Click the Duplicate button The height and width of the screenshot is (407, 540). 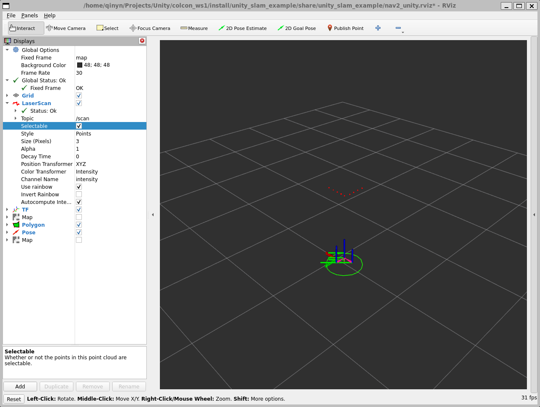(57, 386)
